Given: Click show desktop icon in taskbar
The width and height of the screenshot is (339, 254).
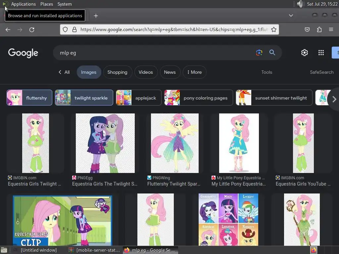Looking at the screenshot, I should pyautogui.click(x=4, y=250).
